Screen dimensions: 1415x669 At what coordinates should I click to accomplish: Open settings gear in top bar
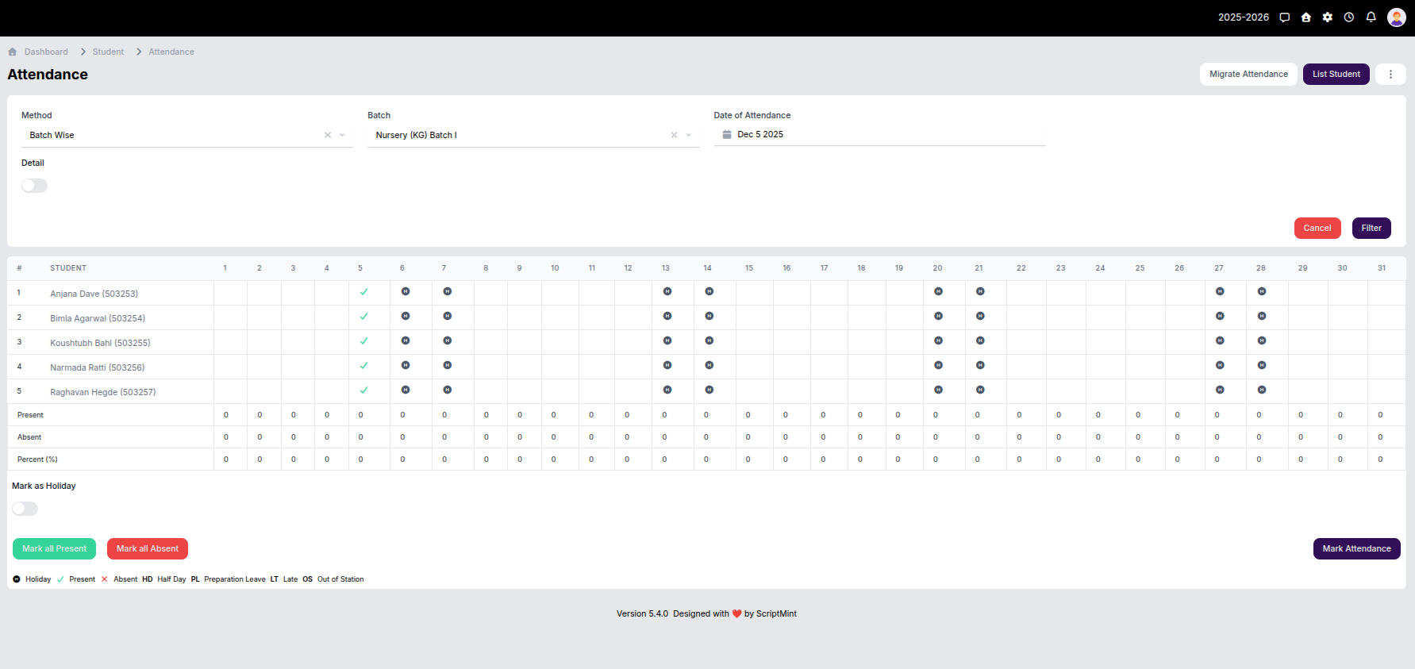pos(1328,17)
